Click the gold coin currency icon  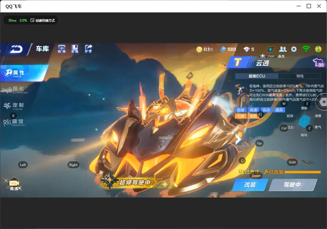pos(199,49)
